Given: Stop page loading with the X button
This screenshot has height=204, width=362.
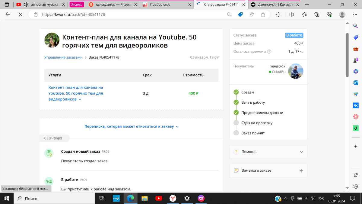Looking at the screenshot, I should (x=20, y=14).
